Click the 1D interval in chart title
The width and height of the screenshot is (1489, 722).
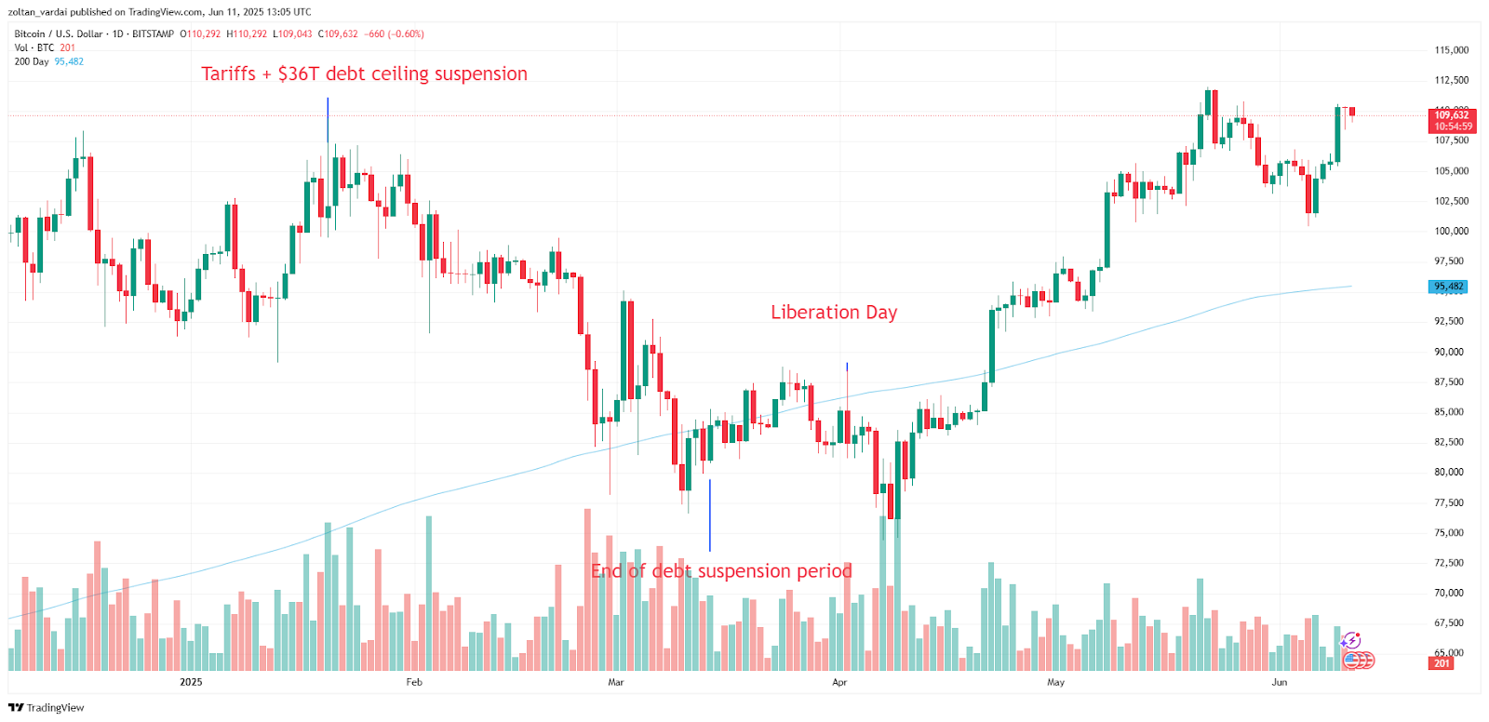pos(117,34)
